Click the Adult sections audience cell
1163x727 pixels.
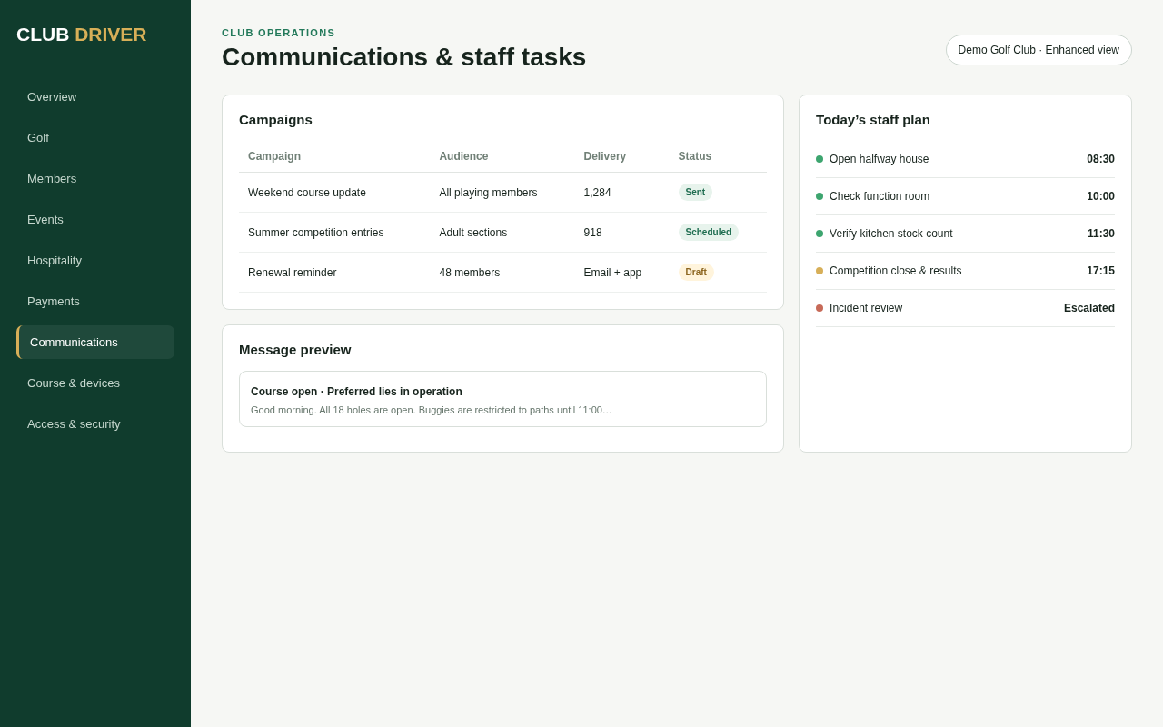click(473, 233)
